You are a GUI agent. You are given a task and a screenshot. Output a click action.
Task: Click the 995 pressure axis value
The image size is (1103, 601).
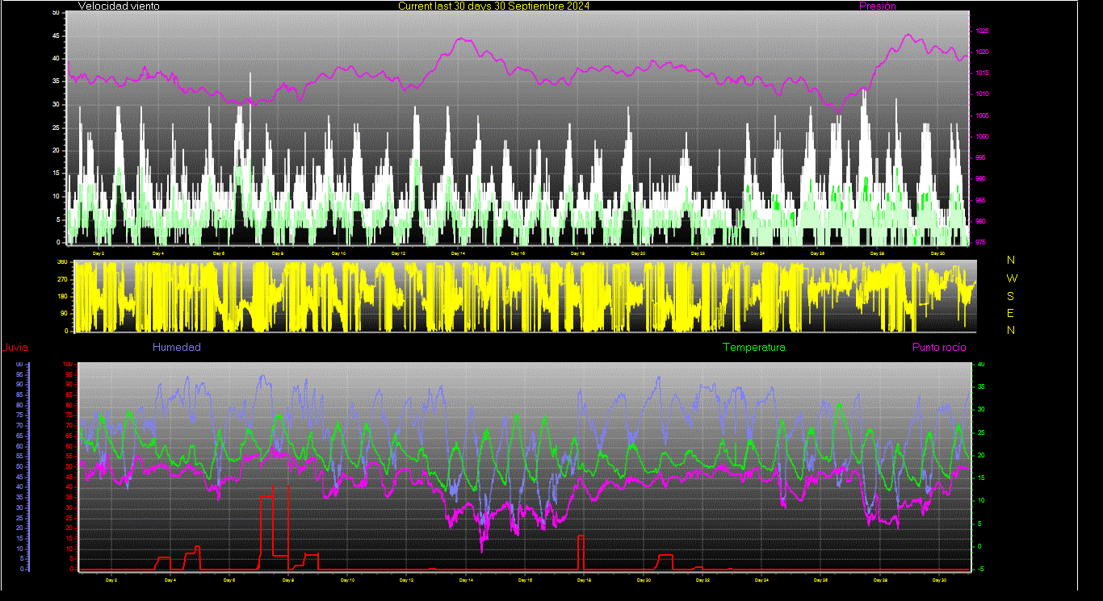pos(980,157)
